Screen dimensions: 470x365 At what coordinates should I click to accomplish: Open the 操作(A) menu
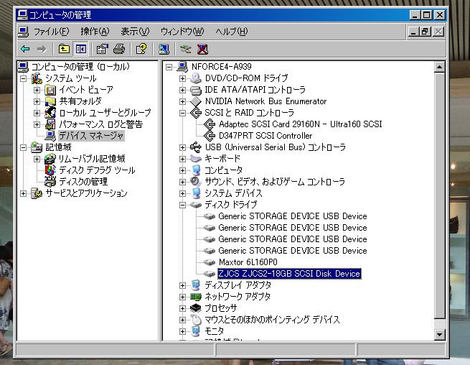95,31
